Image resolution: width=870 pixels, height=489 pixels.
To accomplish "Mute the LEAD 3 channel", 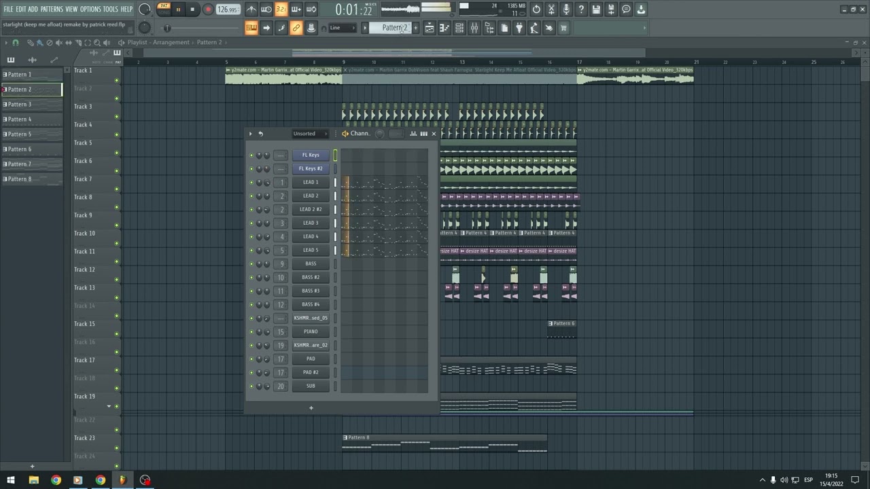I will (251, 223).
